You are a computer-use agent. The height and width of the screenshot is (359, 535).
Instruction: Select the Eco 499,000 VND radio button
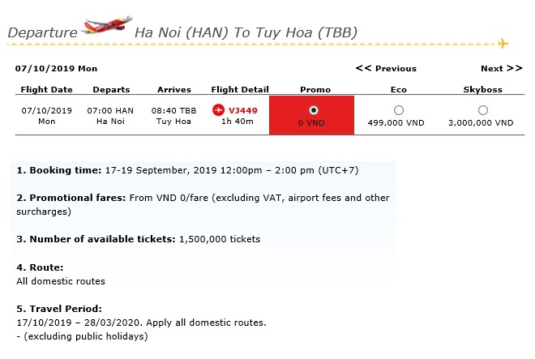click(399, 110)
